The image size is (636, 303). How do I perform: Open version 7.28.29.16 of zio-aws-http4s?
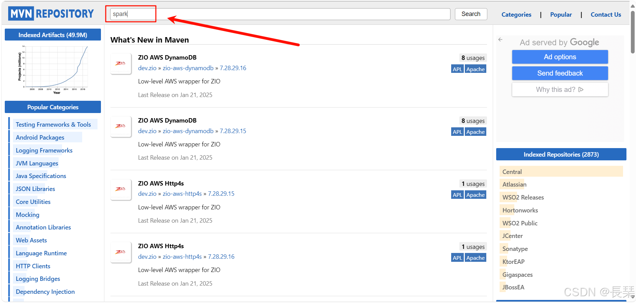tap(221, 257)
